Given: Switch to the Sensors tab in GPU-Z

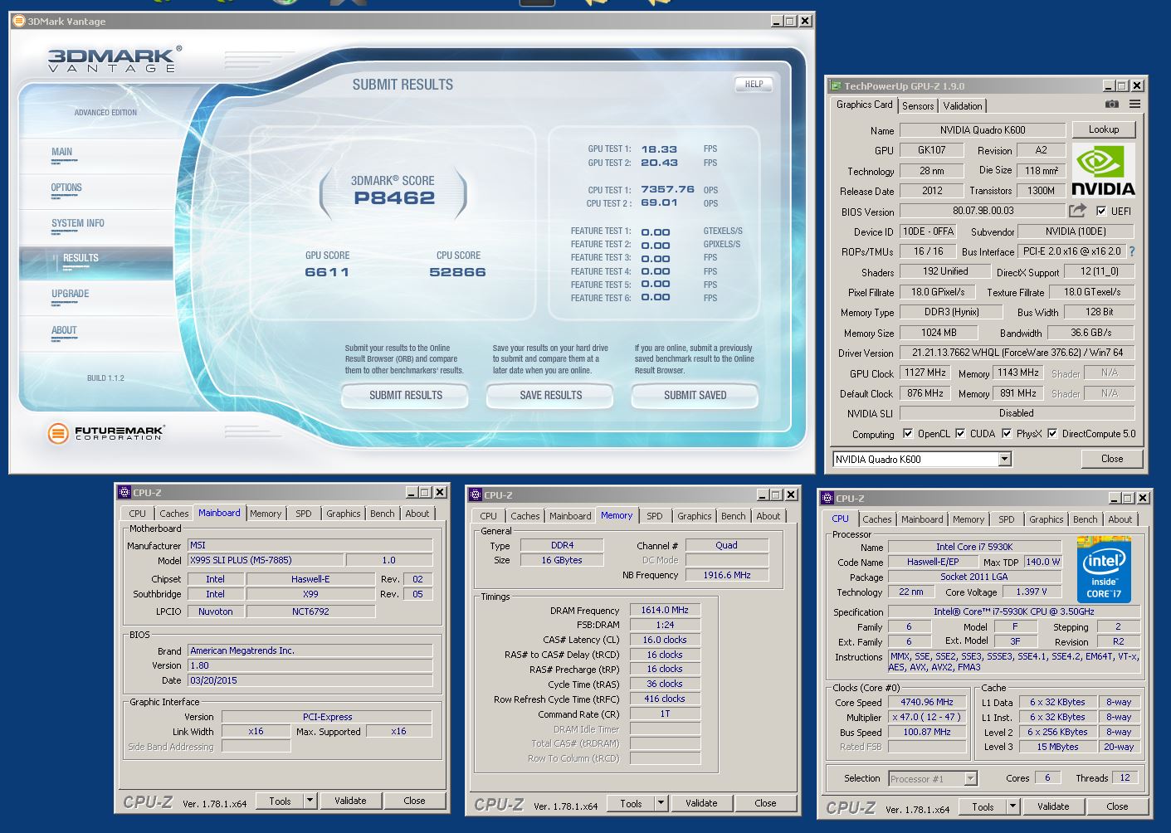Looking at the screenshot, I should click(918, 105).
